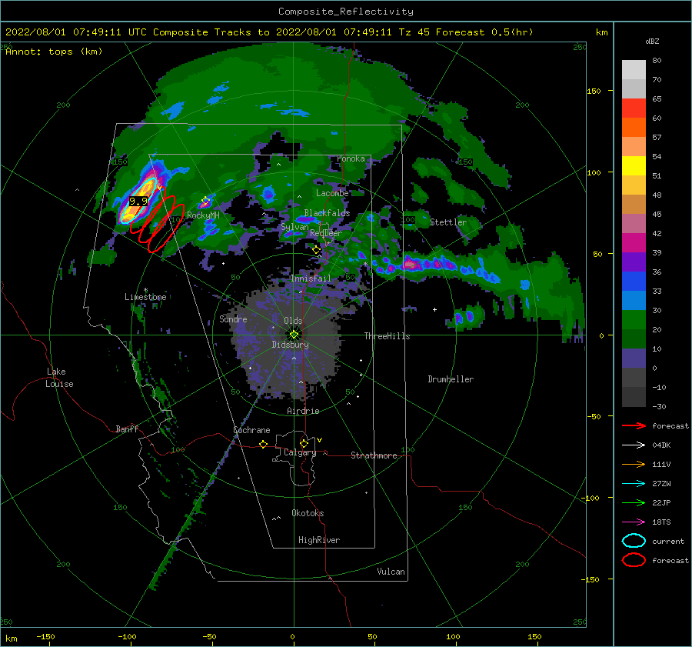Select the orange 111V arrow legend icon
This screenshot has width=692, height=647.
tap(634, 464)
